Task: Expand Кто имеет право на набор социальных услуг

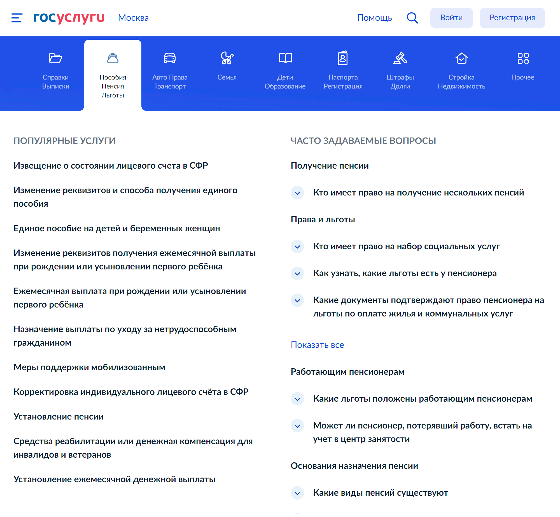Action: (298, 247)
